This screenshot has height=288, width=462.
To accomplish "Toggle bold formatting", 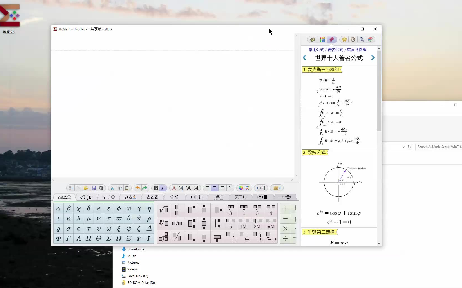I will pos(156,188).
